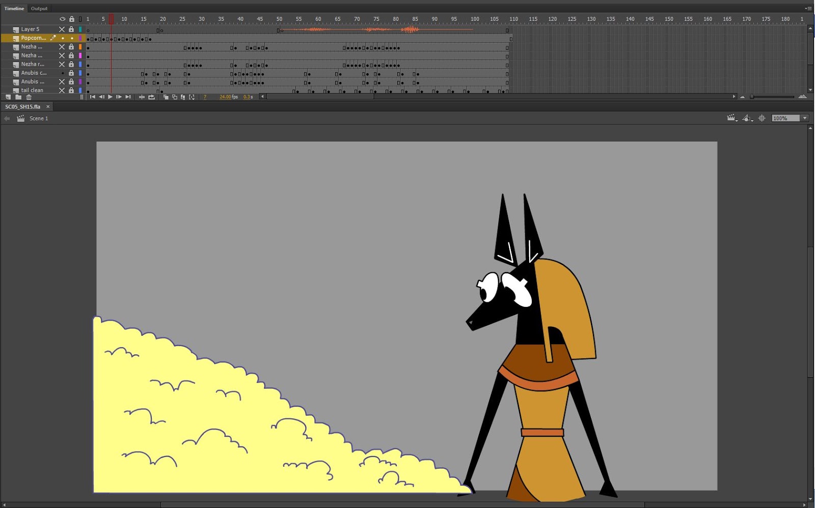
Task: Step forward one frame
Action: point(119,97)
